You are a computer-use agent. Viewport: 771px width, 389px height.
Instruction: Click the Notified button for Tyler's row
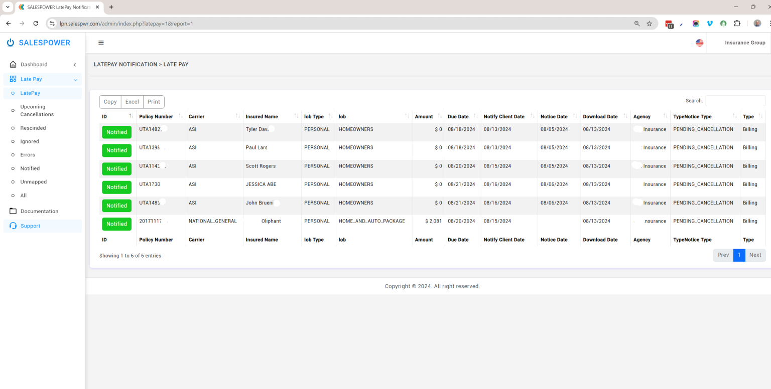116,132
